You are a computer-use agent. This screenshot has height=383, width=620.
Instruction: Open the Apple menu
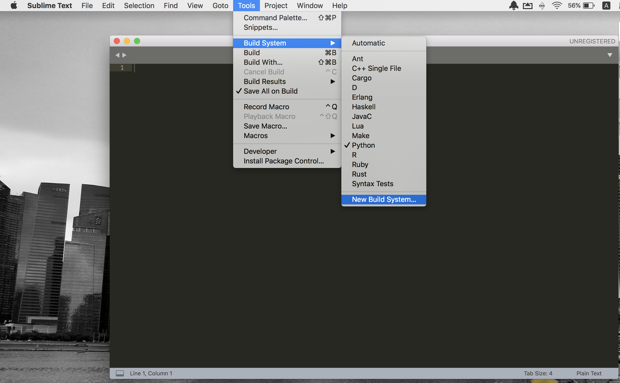[x=14, y=5]
